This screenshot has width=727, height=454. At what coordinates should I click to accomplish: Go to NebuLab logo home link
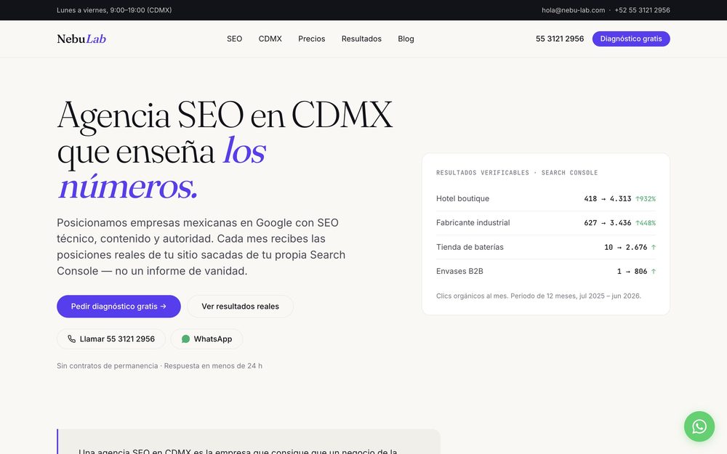click(x=81, y=39)
